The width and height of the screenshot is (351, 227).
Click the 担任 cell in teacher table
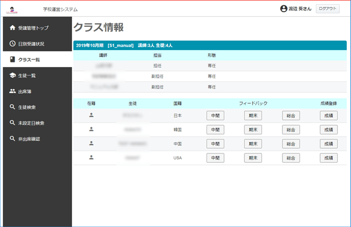[157, 65]
